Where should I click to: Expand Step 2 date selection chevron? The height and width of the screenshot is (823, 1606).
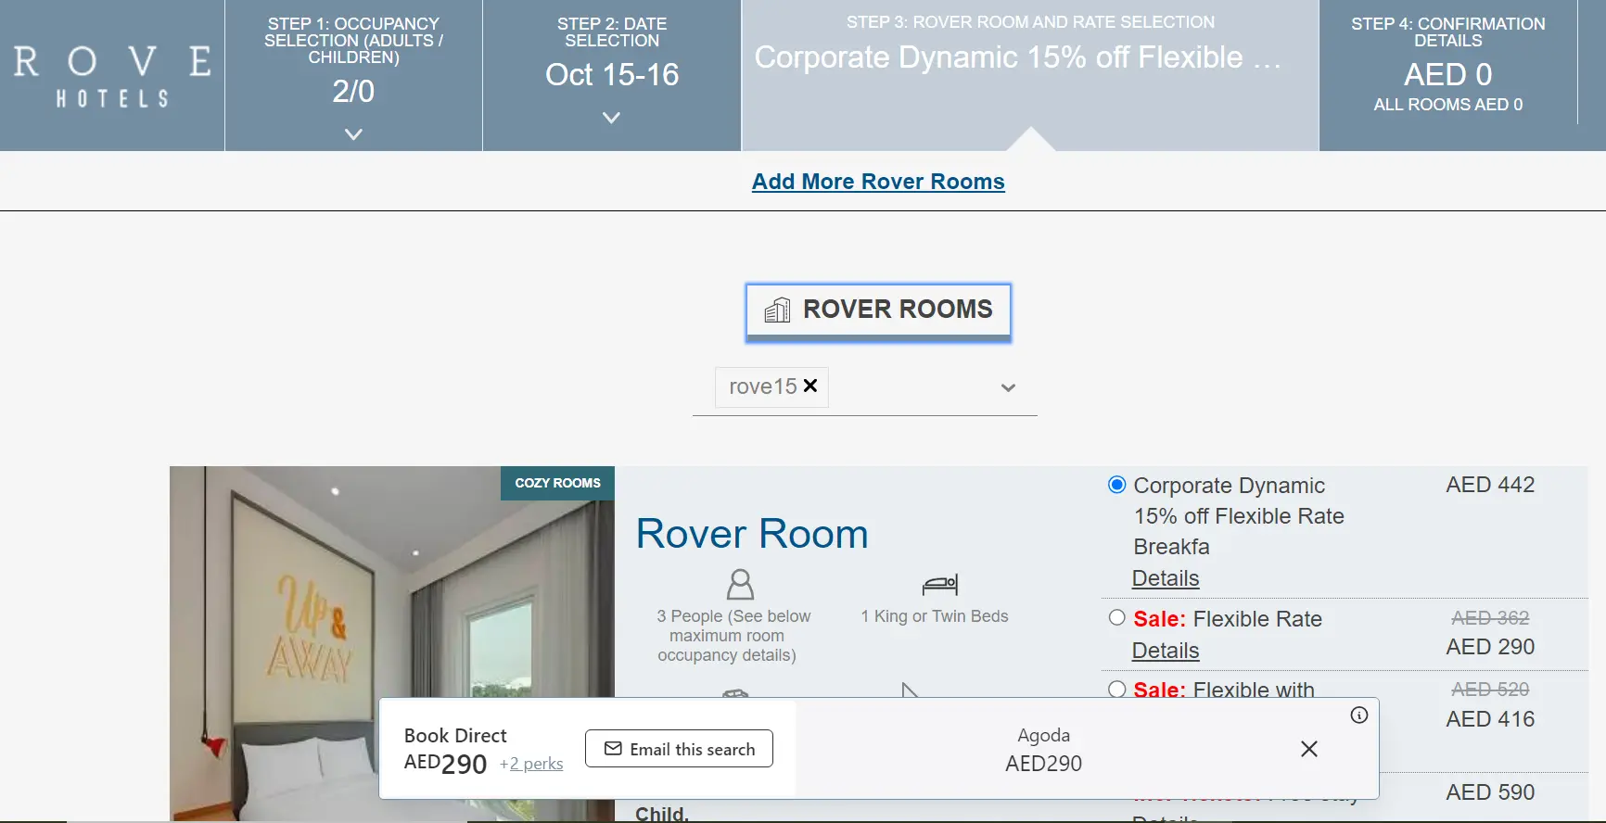(x=611, y=118)
